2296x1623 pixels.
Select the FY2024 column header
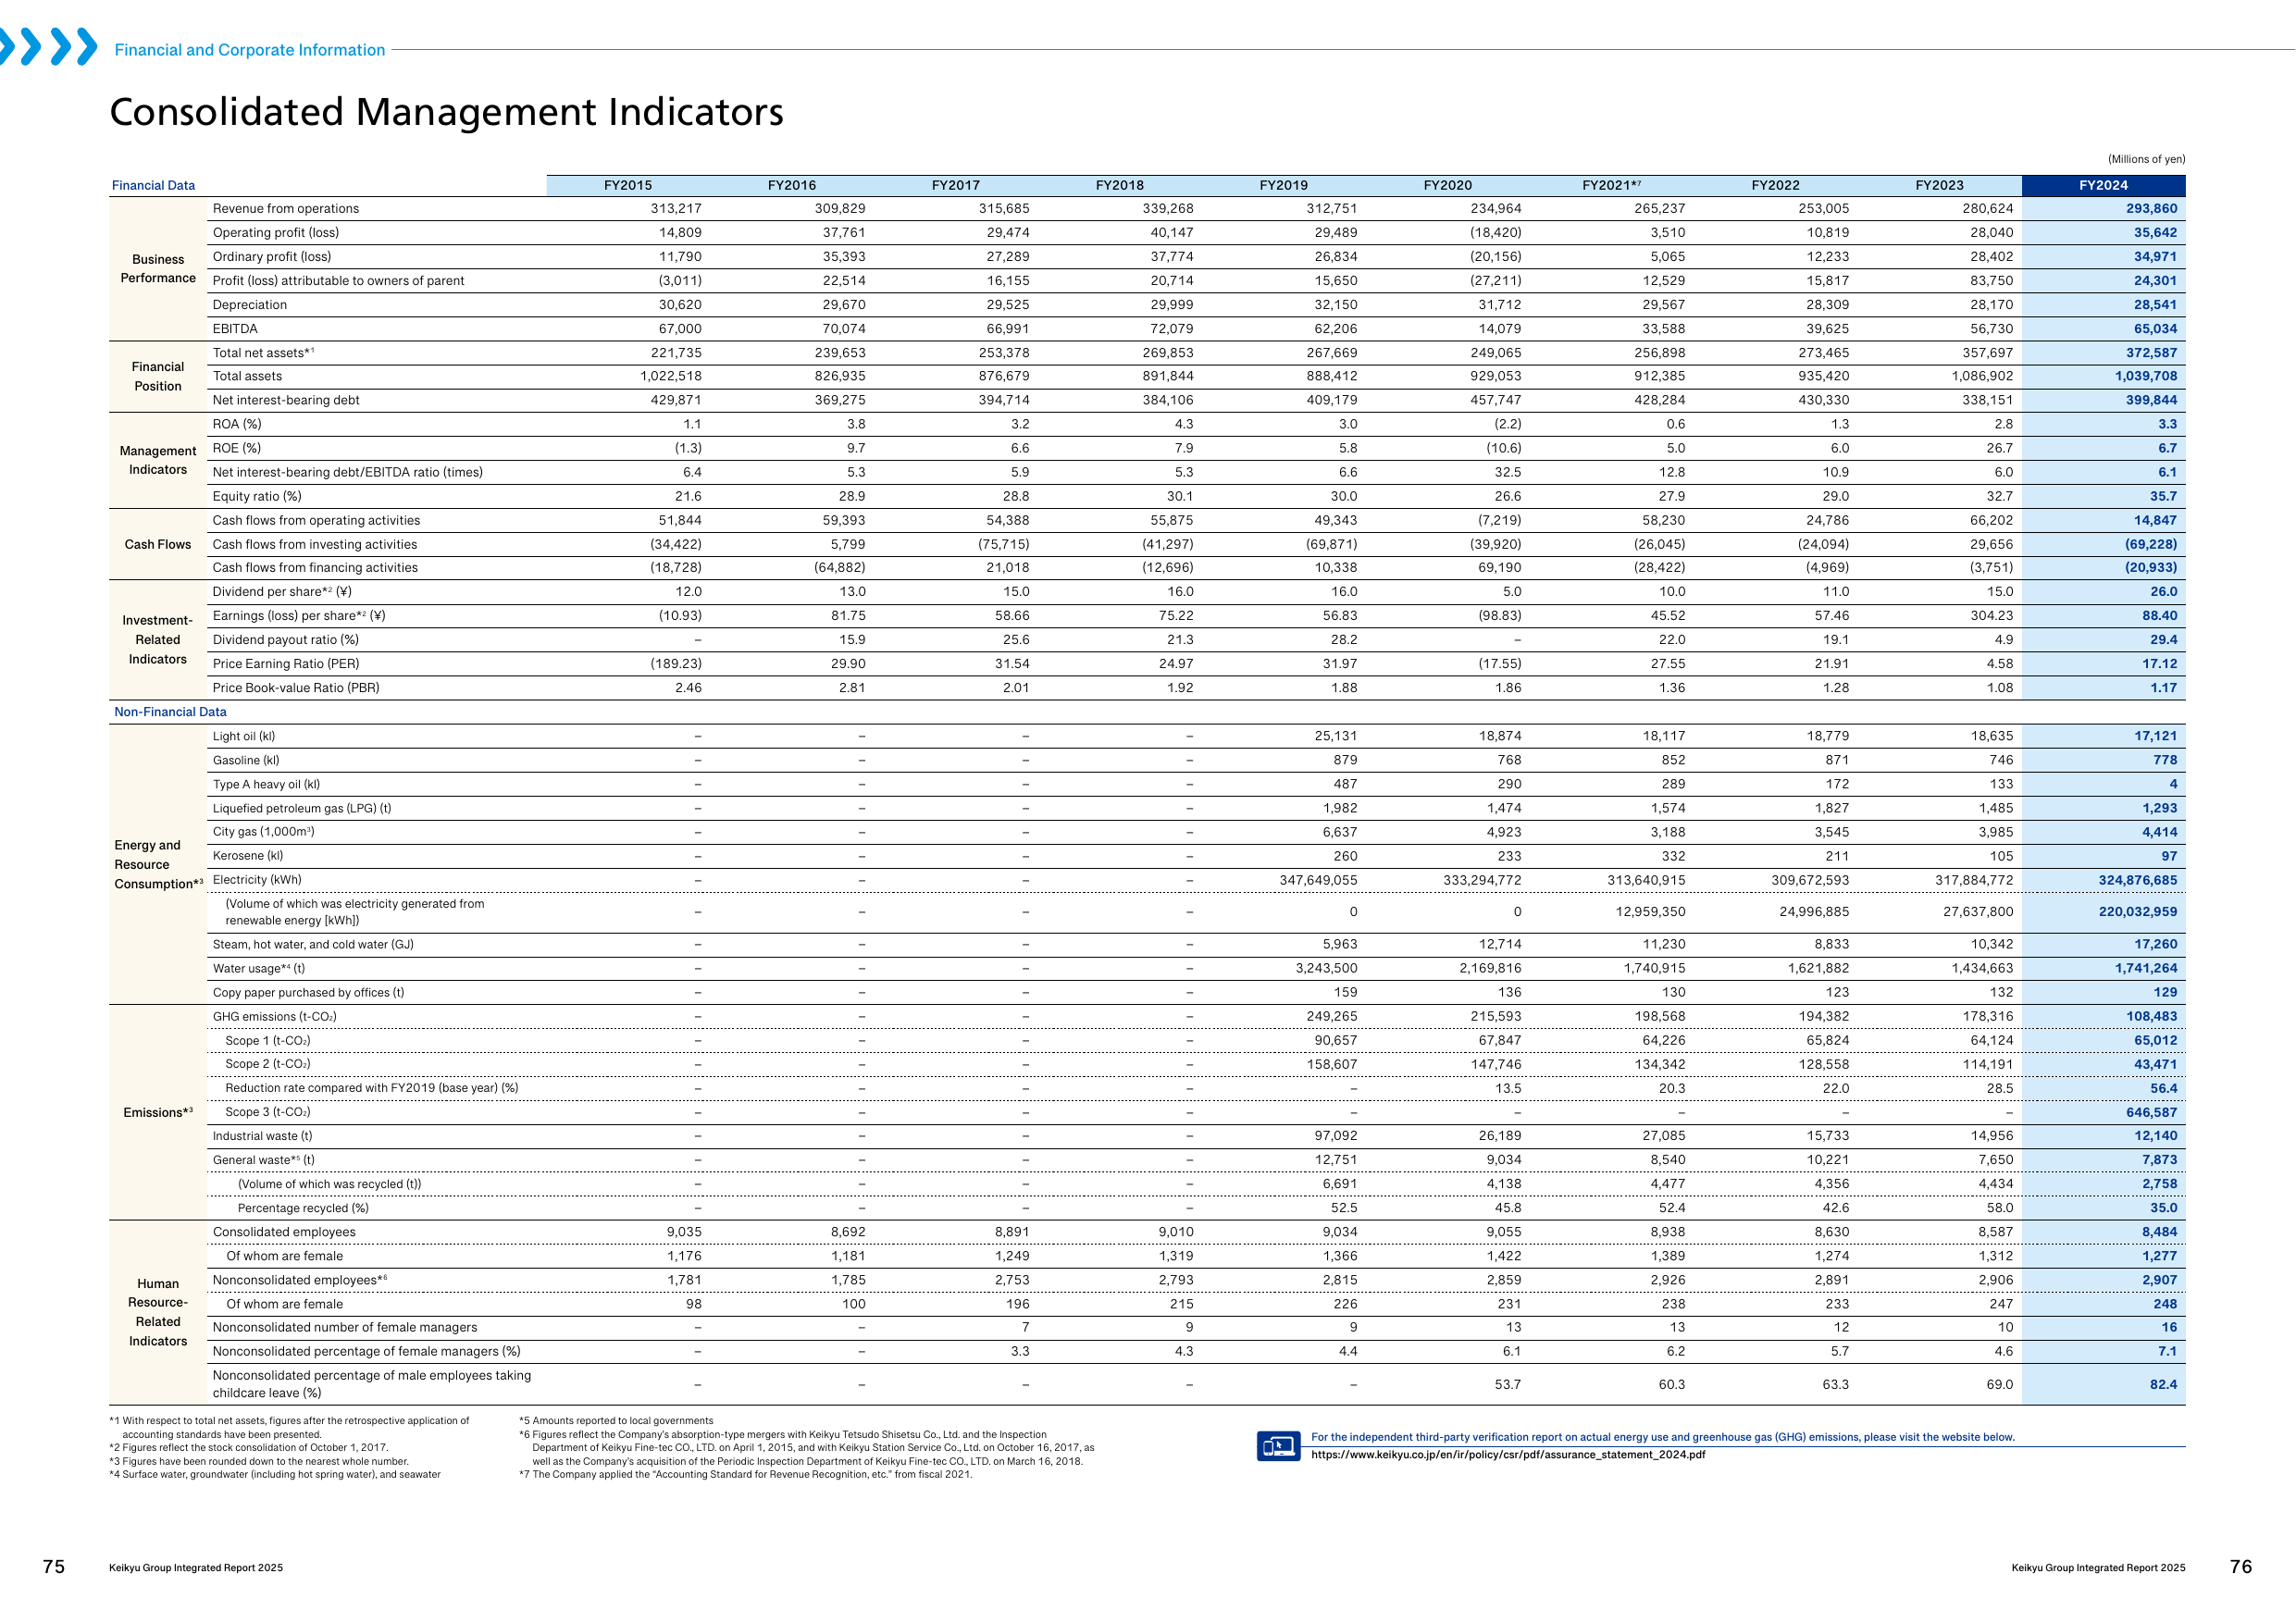(x=2103, y=185)
